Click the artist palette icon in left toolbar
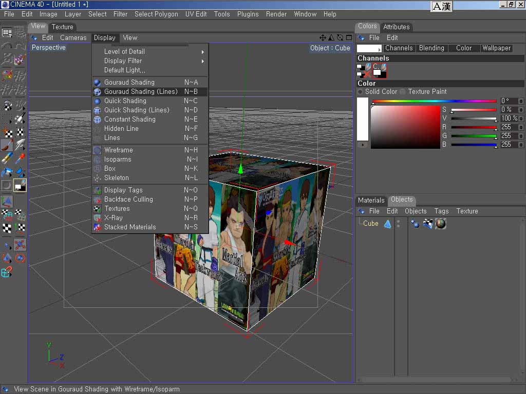This screenshot has height=394, width=526. click(7, 74)
